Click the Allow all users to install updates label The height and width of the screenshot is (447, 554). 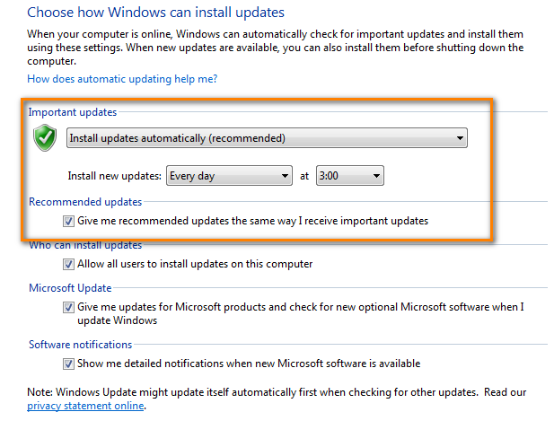pos(195,264)
